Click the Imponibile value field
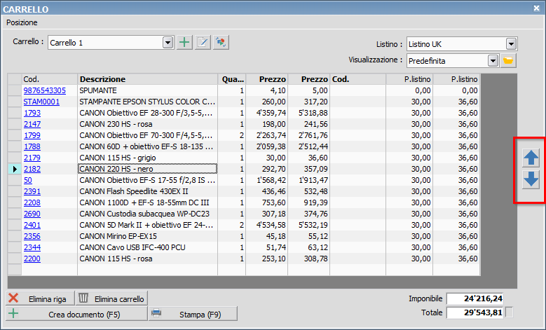 (x=475, y=298)
